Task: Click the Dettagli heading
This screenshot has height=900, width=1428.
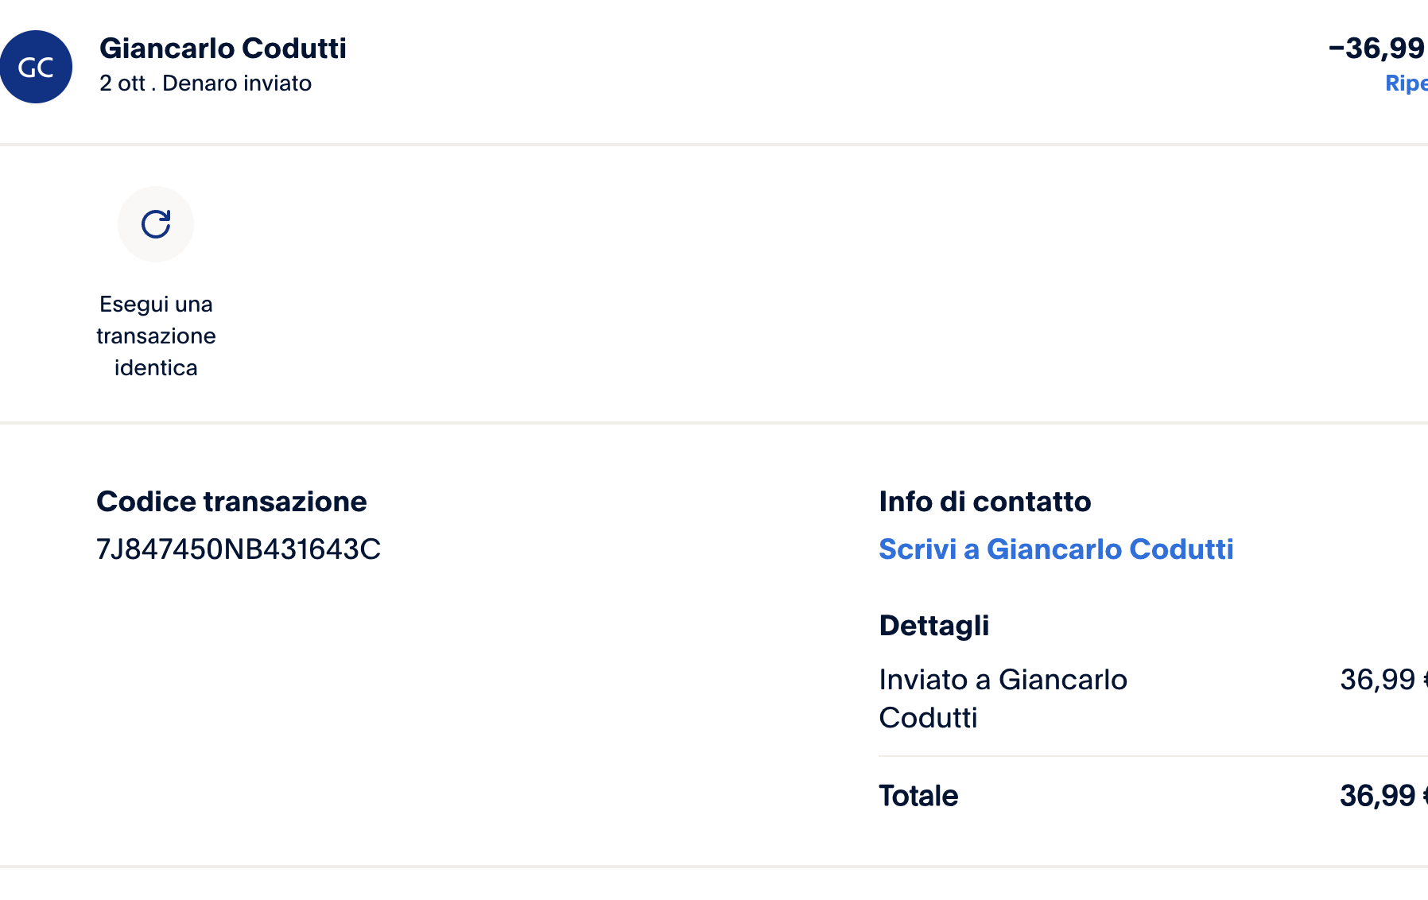Action: (933, 626)
